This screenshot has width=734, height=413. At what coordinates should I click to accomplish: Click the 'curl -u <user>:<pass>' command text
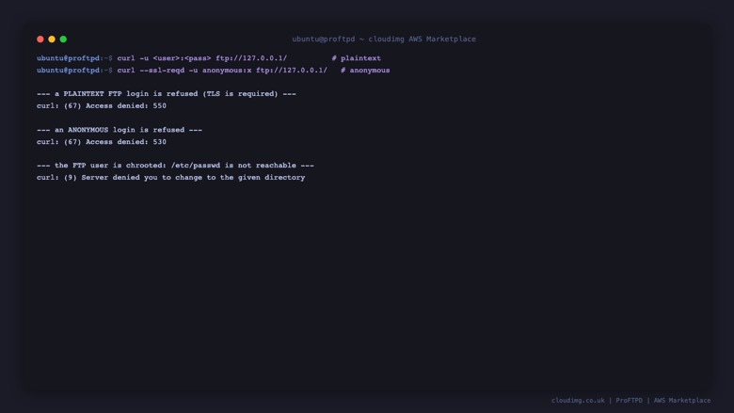(164, 58)
